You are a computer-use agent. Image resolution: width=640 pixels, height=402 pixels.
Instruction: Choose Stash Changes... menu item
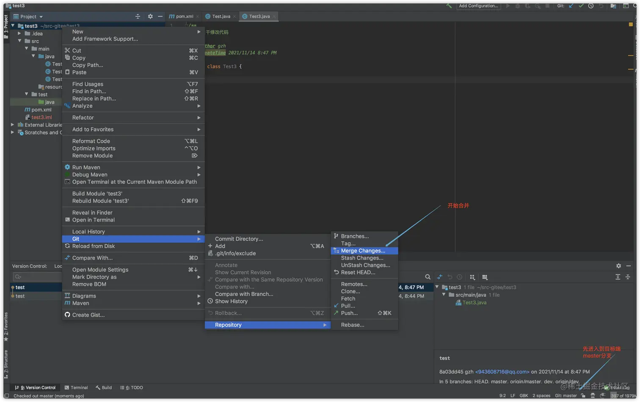pos(364,258)
